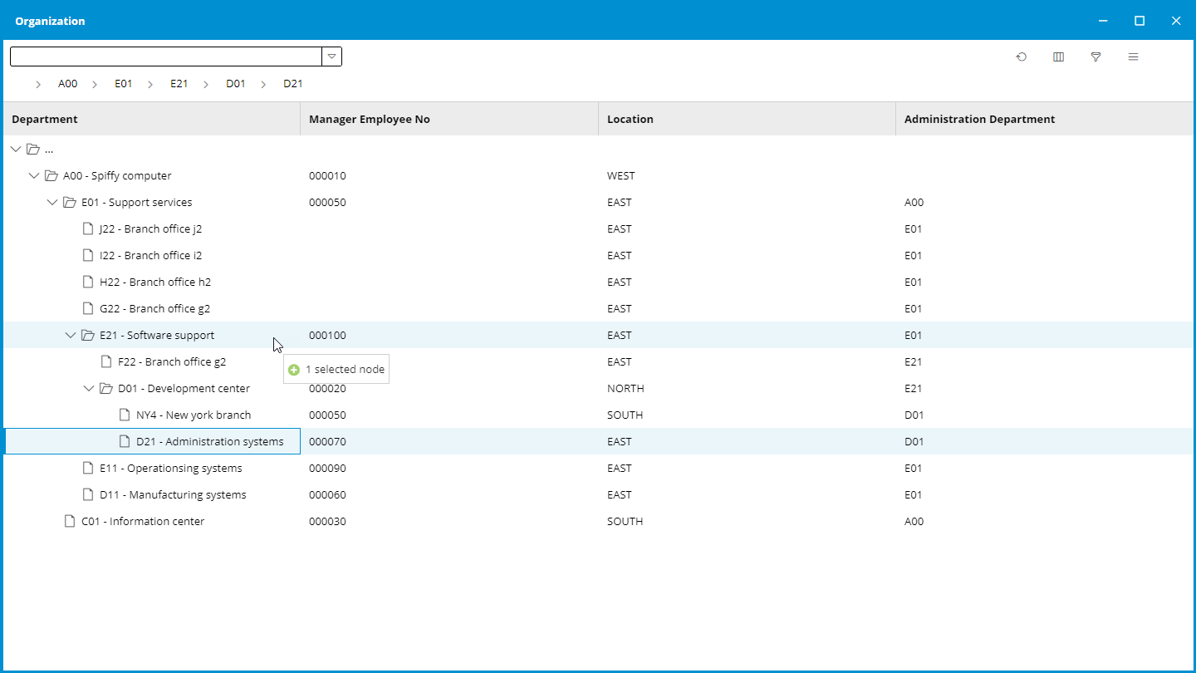The height and width of the screenshot is (673, 1196).
Task: Select the J22 - Branch office j2 row
Action: point(150,228)
